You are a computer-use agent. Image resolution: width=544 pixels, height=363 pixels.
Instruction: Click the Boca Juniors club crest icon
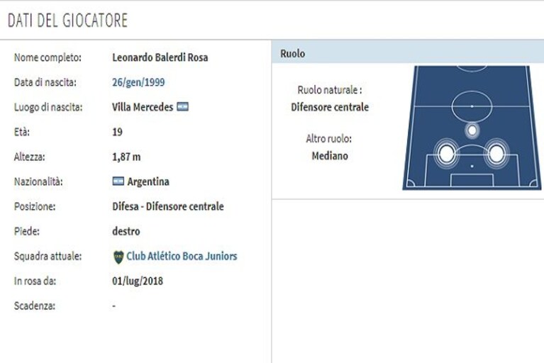pyautogui.click(x=118, y=257)
